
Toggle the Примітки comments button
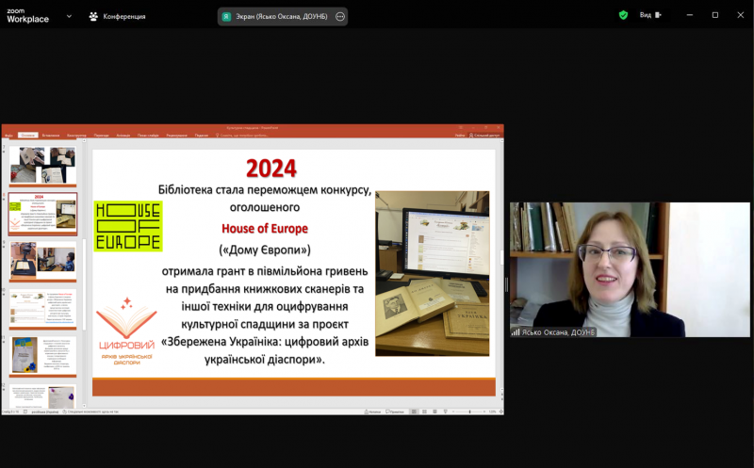pos(395,412)
